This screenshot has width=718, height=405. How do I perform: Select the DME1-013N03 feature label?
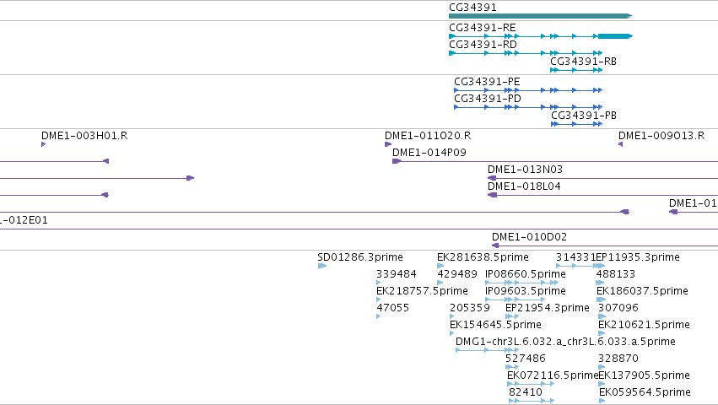(526, 170)
